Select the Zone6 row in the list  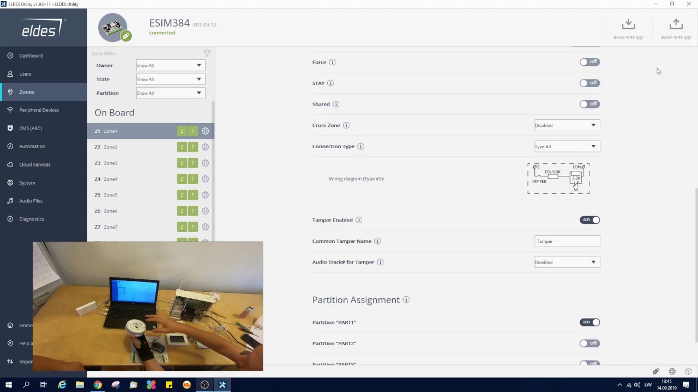pos(151,211)
